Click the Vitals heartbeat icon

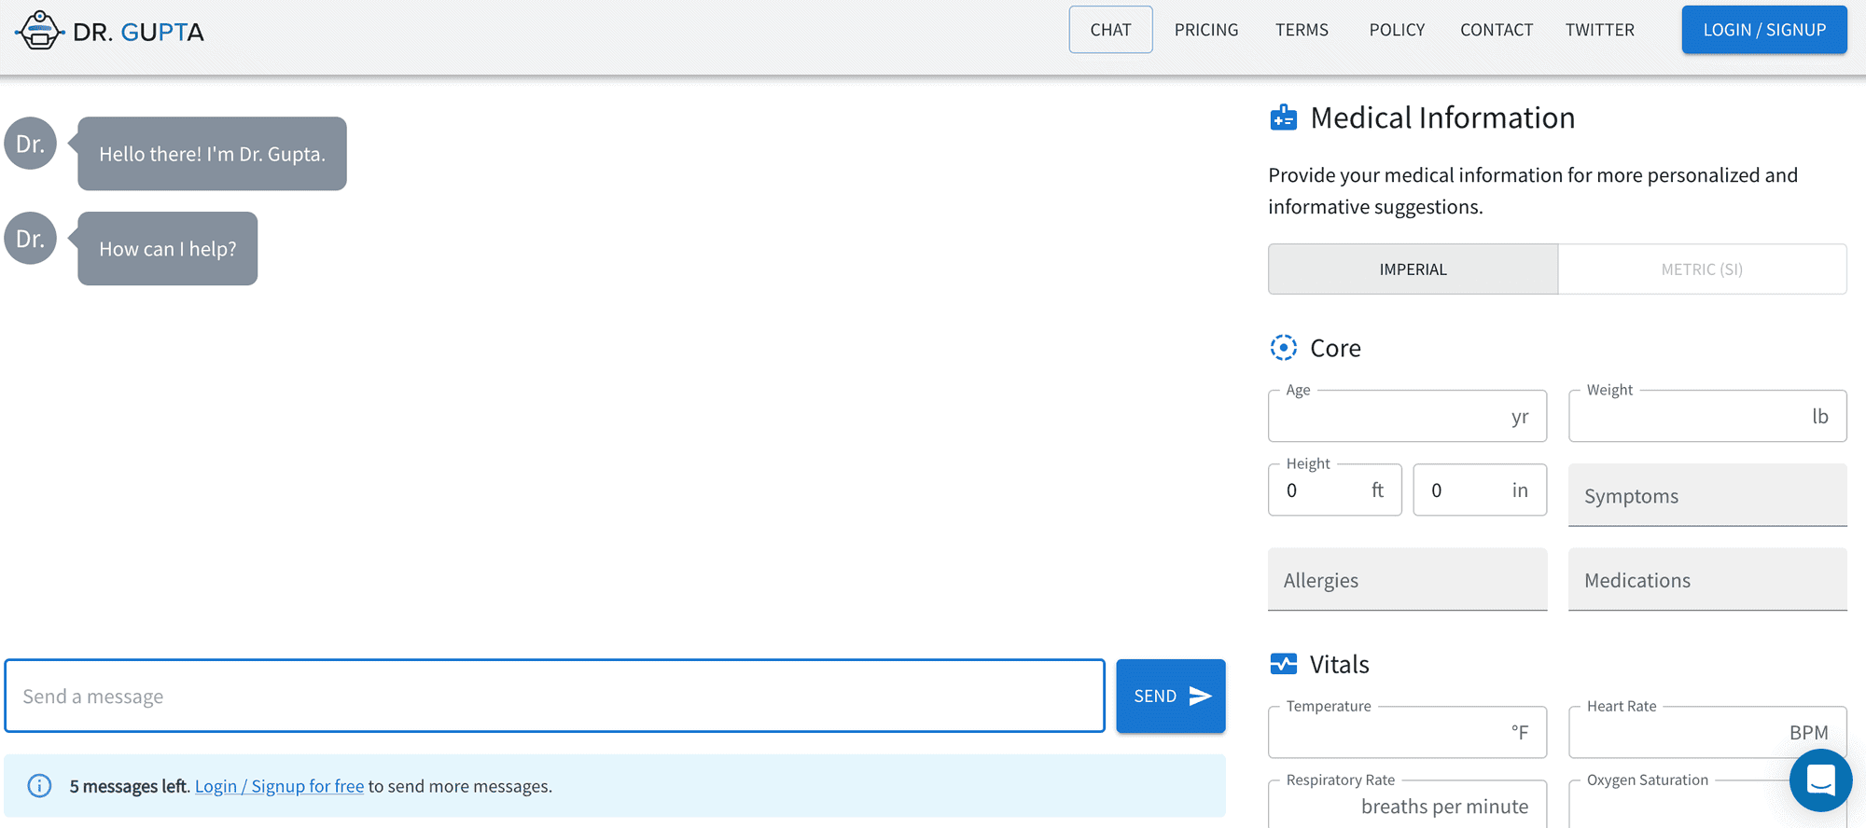tap(1284, 664)
